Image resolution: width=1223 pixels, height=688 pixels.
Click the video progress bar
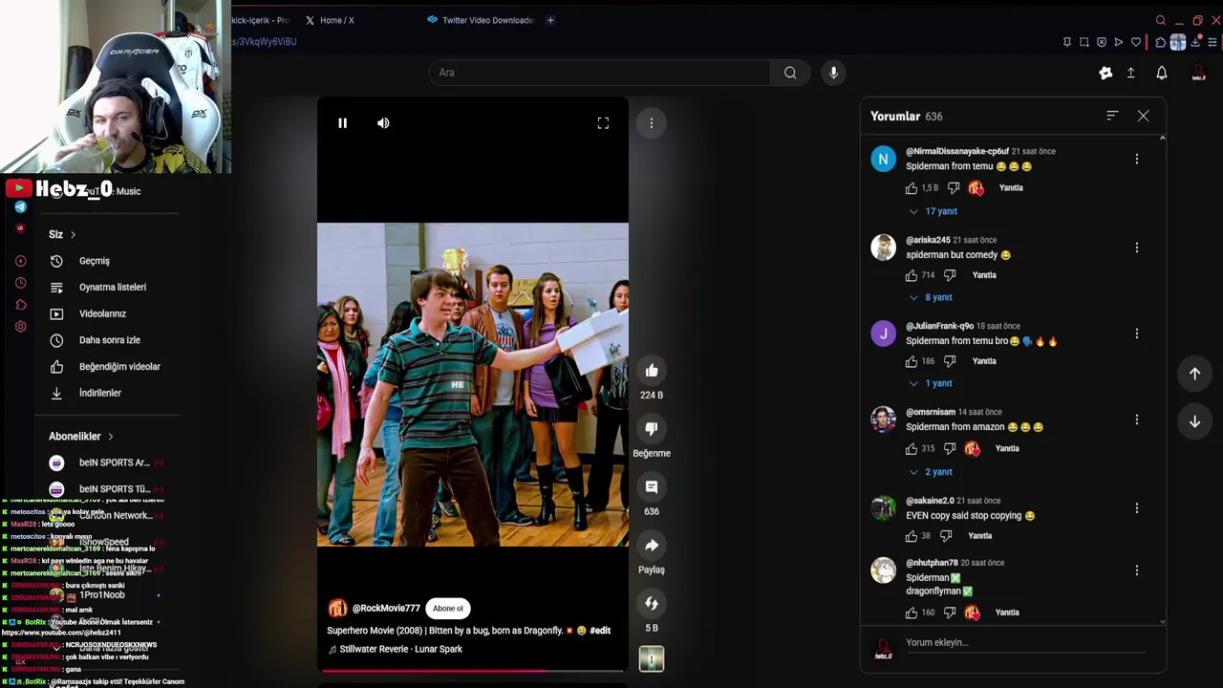coord(473,671)
